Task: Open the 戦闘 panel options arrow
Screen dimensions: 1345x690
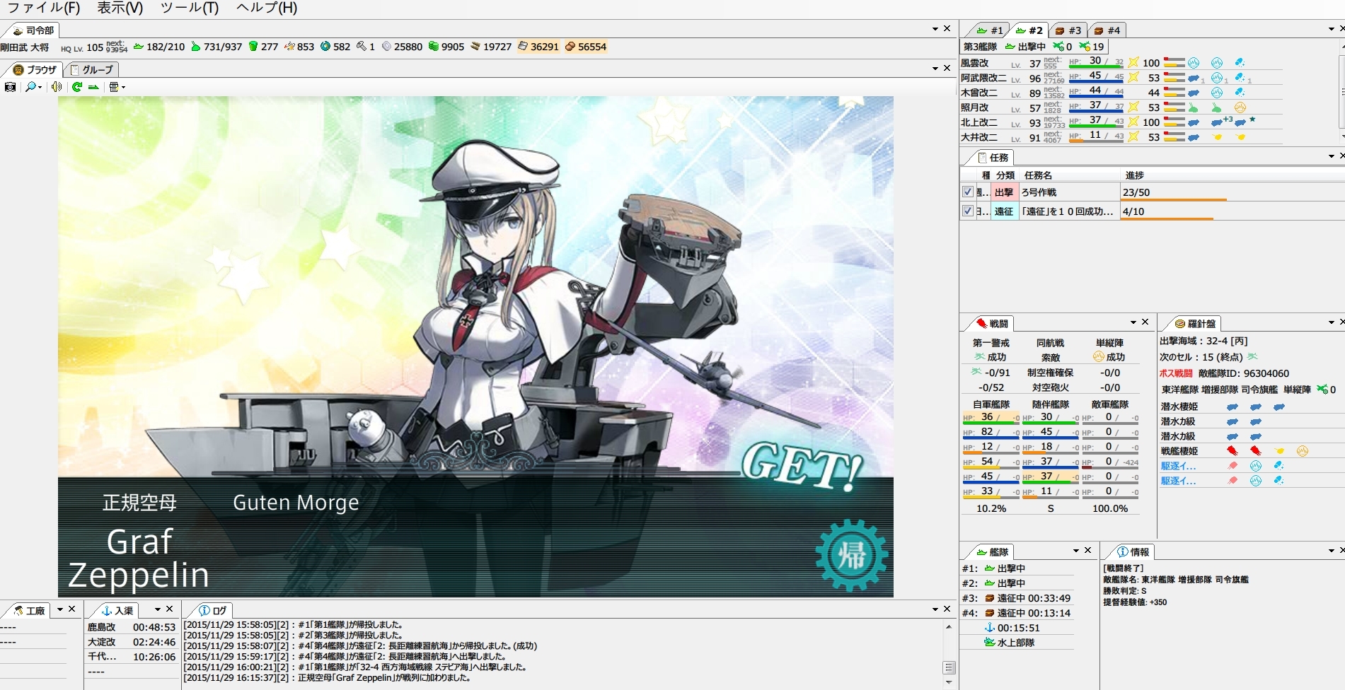Action: [1133, 322]
